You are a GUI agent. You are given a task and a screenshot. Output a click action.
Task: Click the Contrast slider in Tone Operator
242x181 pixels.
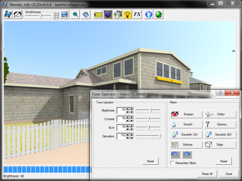pyautogui.click(x=148, y=118)
